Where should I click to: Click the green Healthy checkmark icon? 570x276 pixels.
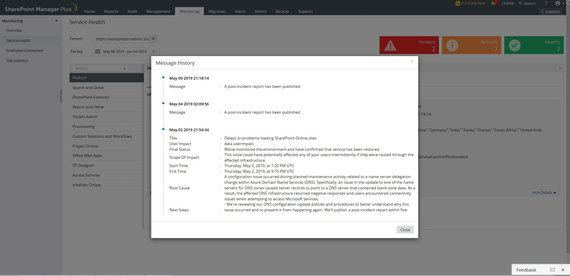(x=515, y=45)
